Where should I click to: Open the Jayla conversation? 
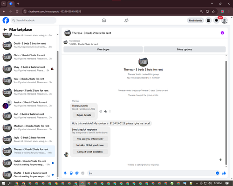pos(28,139)
